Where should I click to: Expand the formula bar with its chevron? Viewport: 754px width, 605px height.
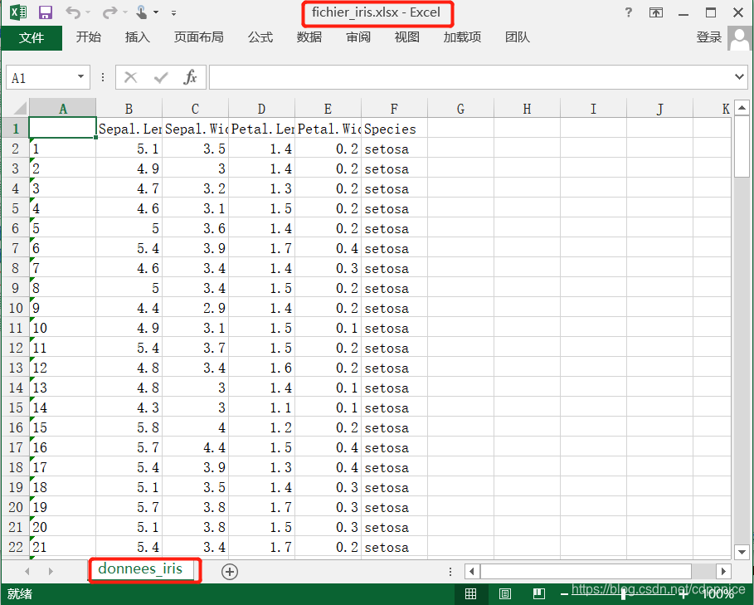(x=741, y=76)
